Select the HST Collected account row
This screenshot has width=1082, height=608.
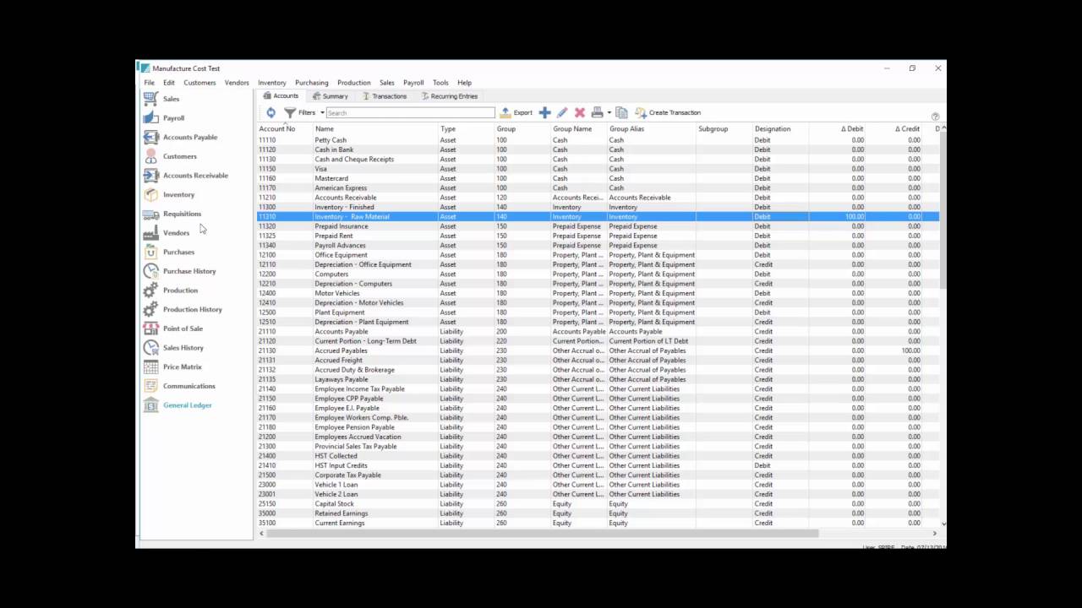[598, 456]
